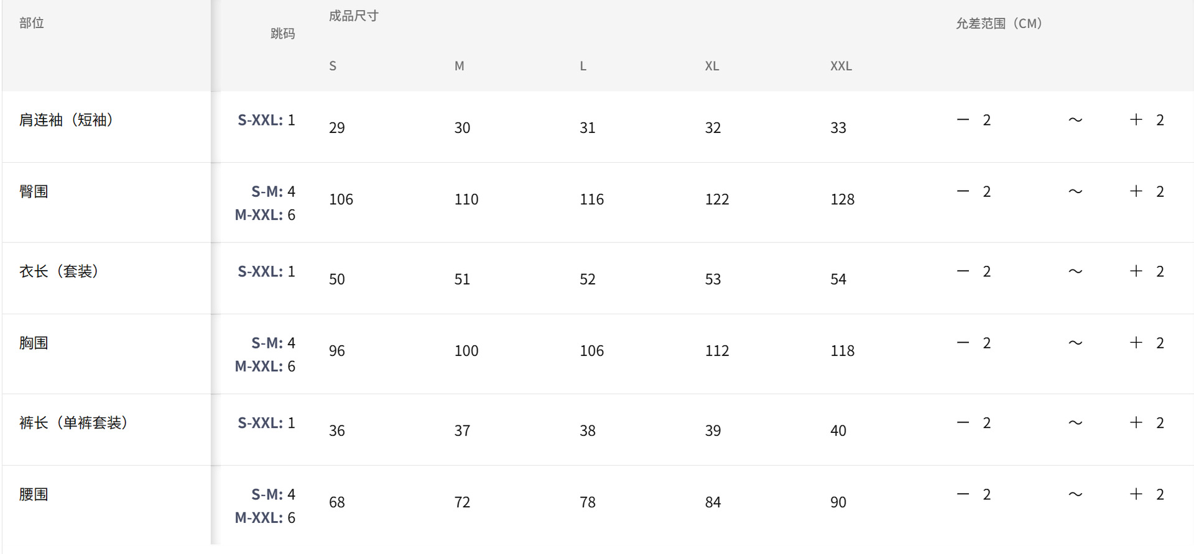Click the 裤长（单裤套装）row label
This screenshot has width=1194, height=554.
pyautogui.click(x=73, y=423)
